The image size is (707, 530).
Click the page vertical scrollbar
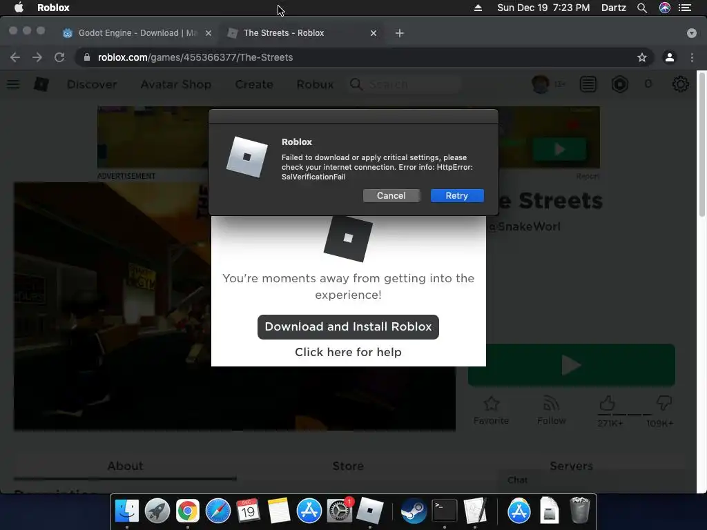click(701, 144)
